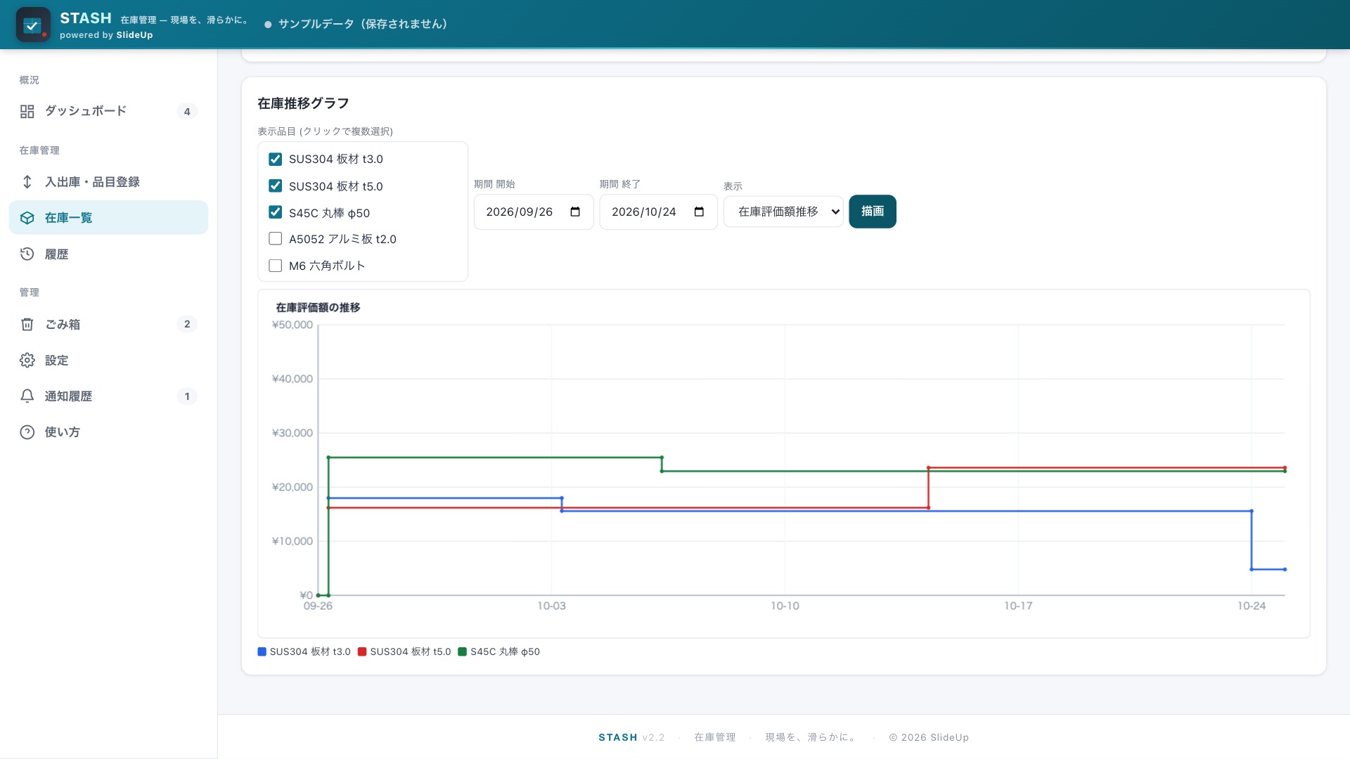Click the dashboard badge showing 4
1350x759 pixels.
[187, 111]
